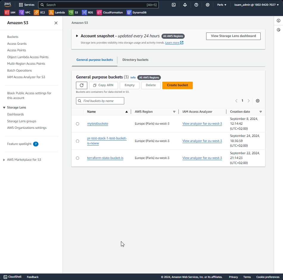This screenshot has height=280, width=283.
Task: Open the mytestbuckete bucket link
Action: pos(98,124)
